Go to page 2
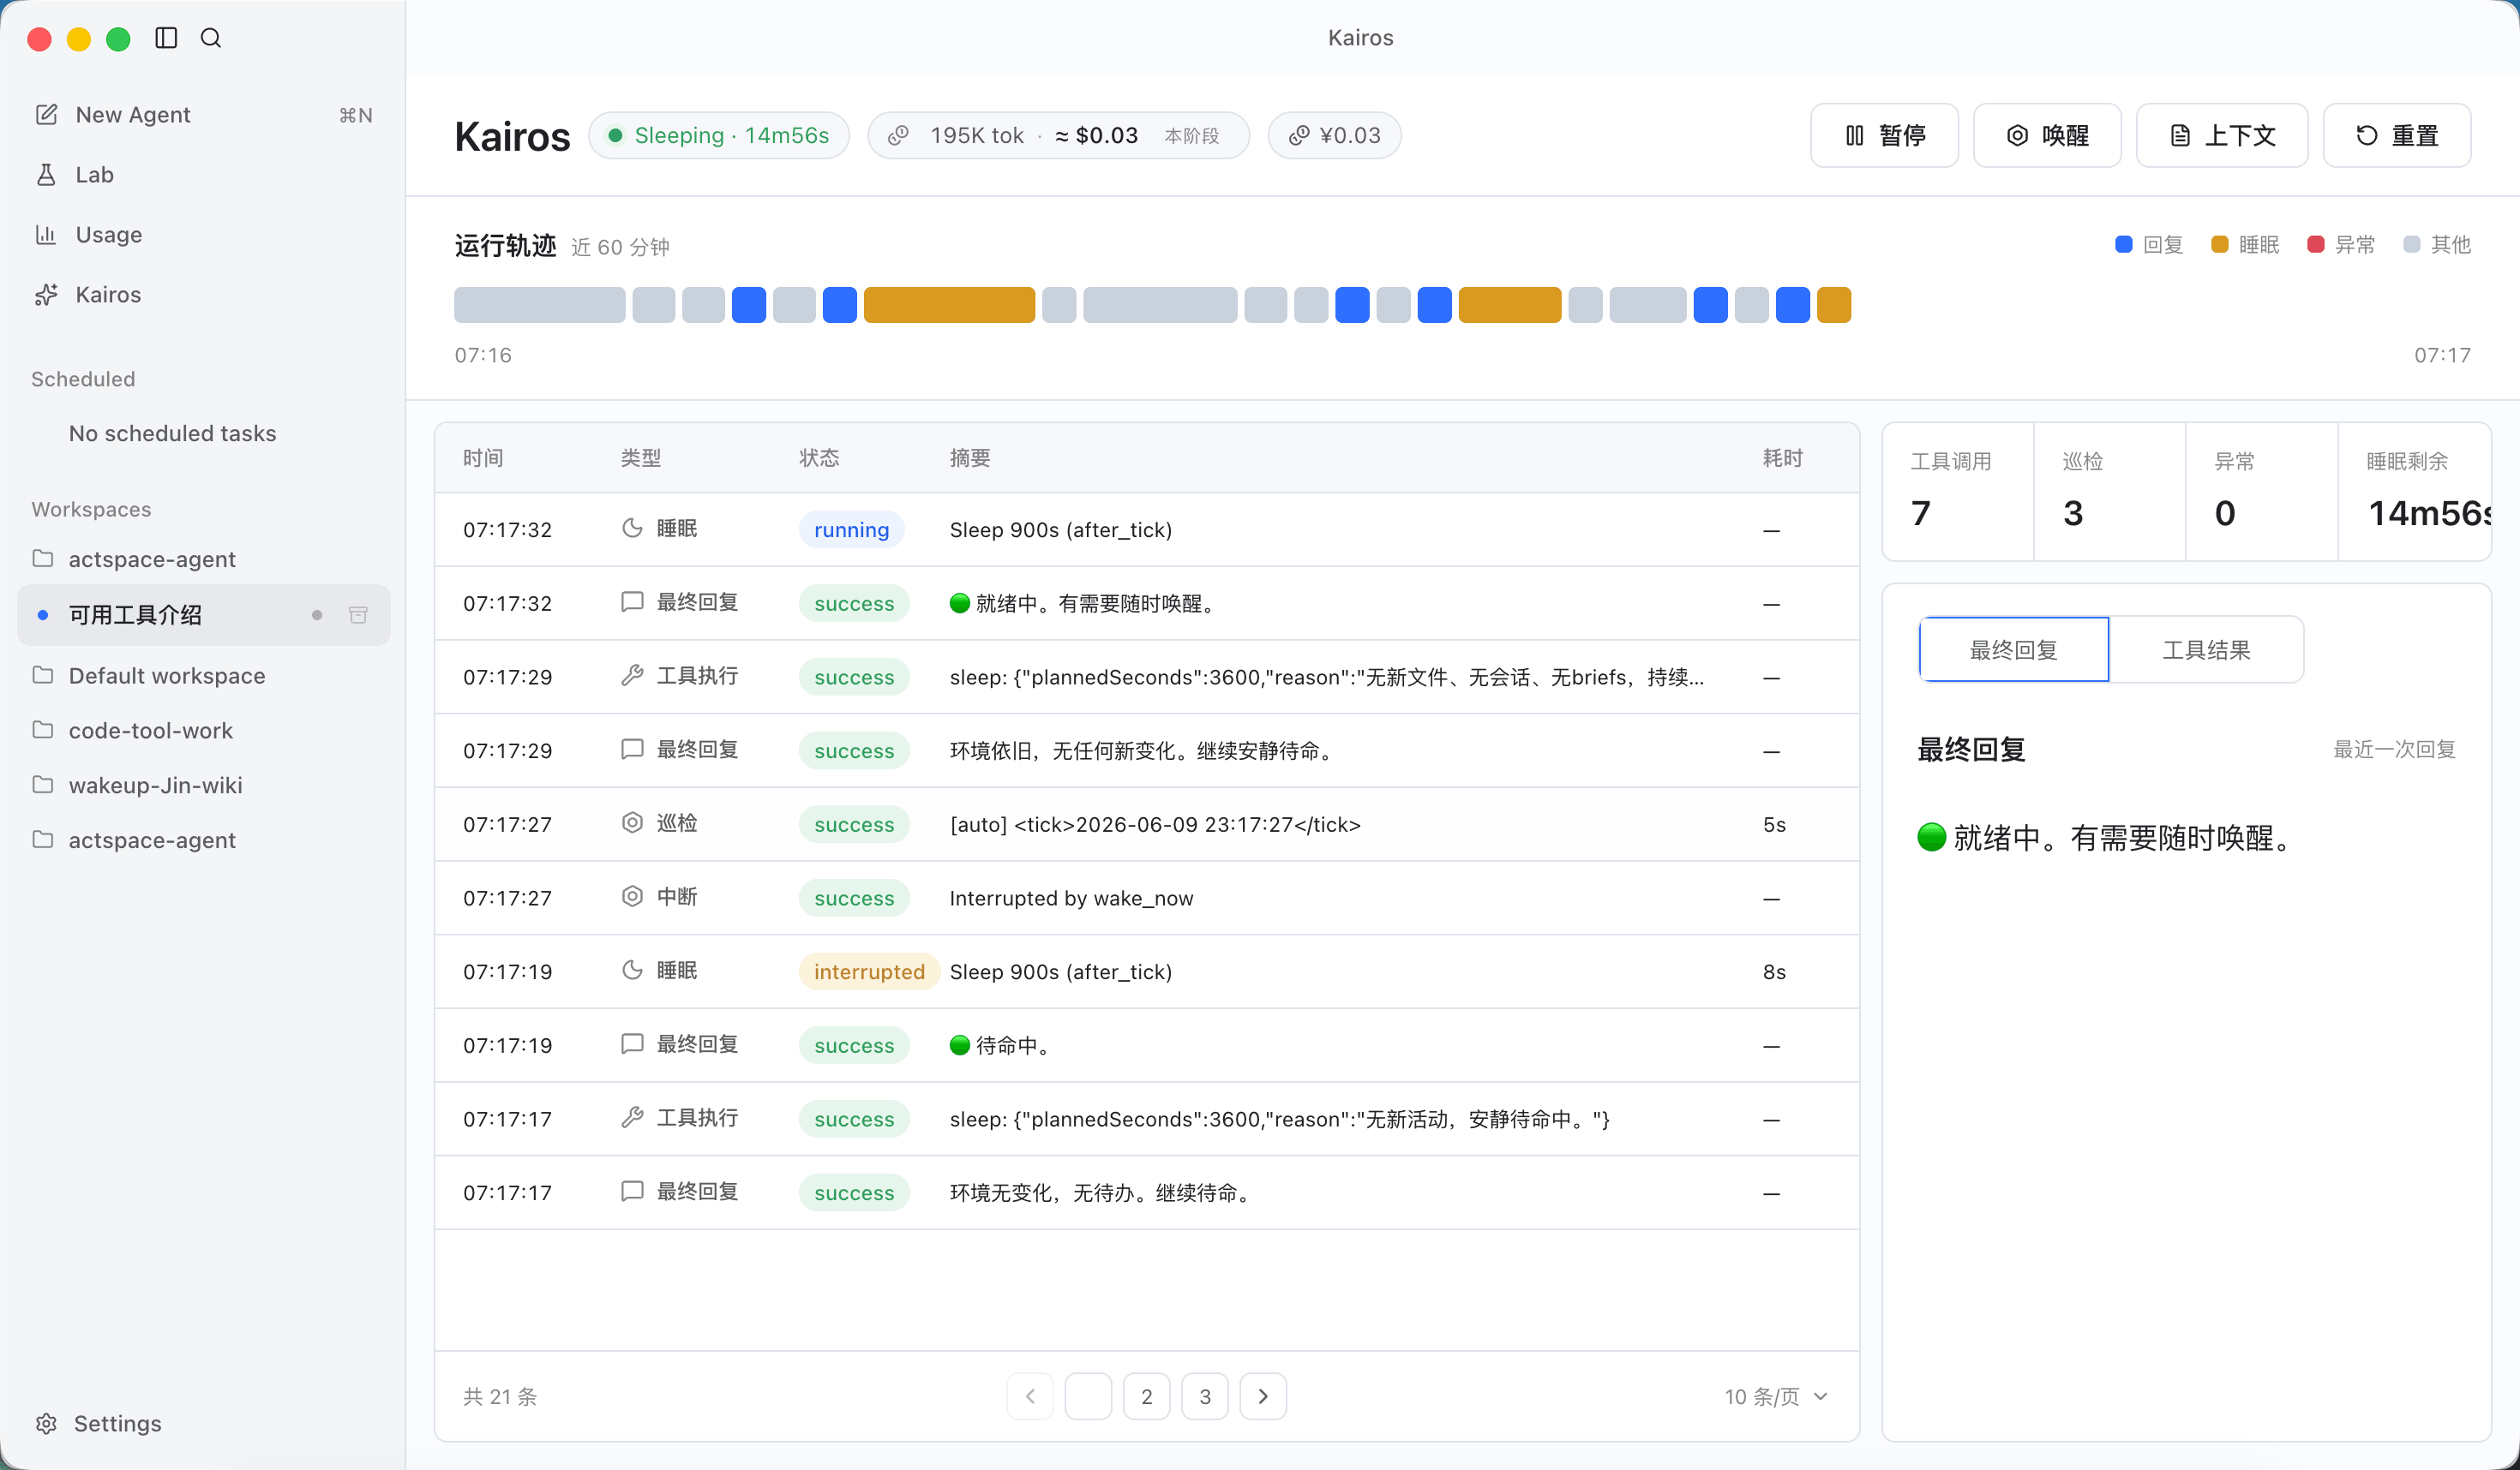Viewport: 2520px width, 1470px height. tap(1147, 1396)
